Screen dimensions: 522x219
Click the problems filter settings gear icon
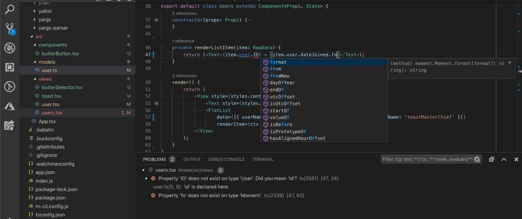[477, 159]
